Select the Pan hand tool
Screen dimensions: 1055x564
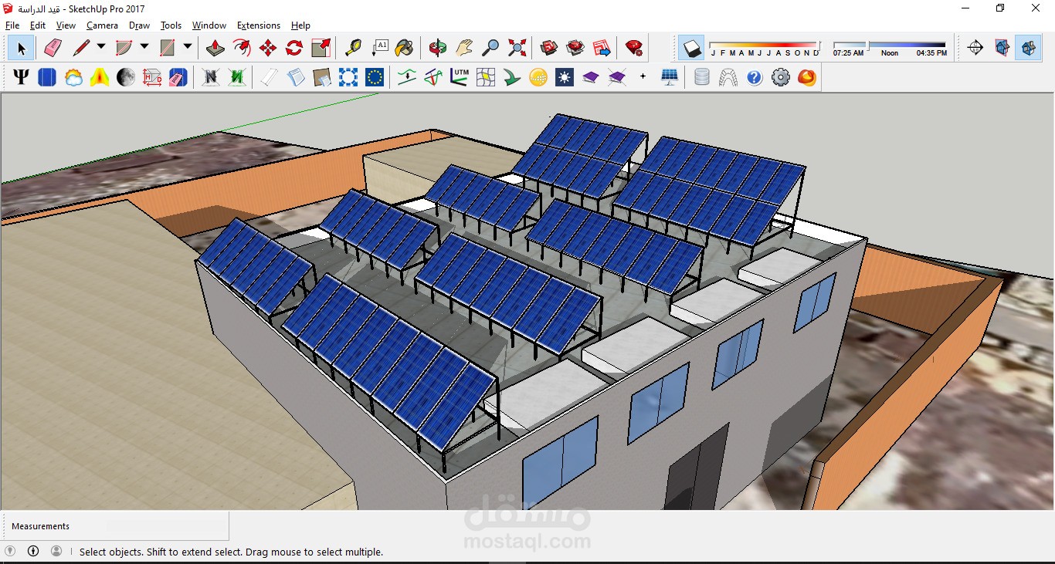click(464, 48)
